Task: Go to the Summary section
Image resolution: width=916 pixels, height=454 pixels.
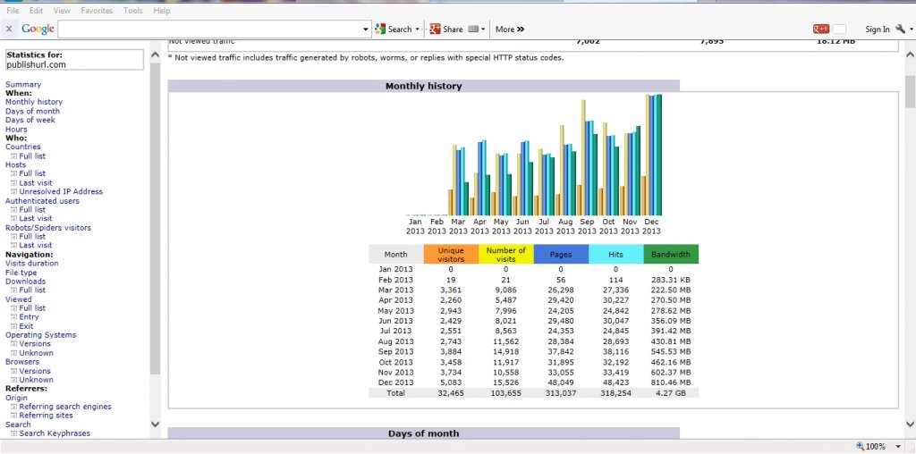Action: (x=23, y=84)
